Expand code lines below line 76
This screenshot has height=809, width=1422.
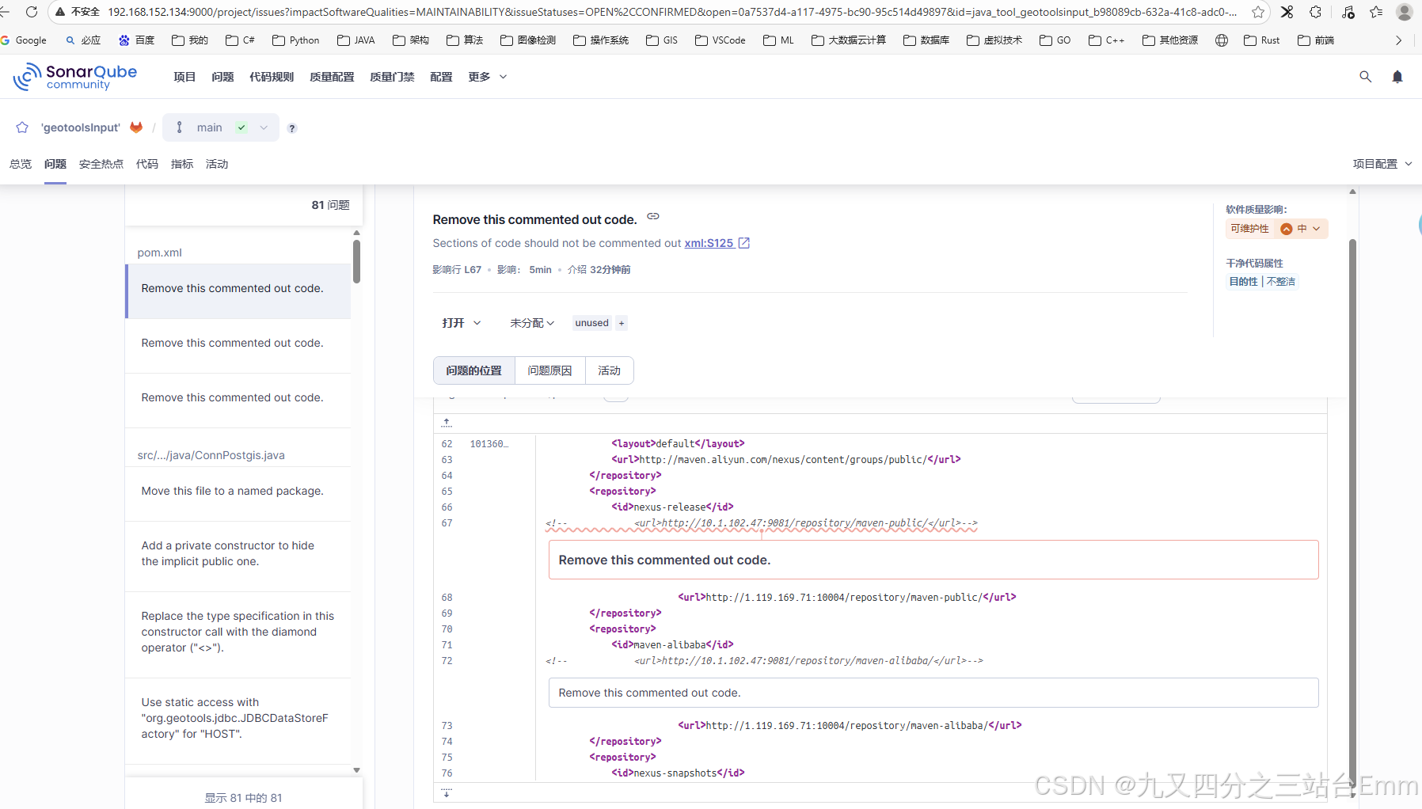[x=447, y=792]
